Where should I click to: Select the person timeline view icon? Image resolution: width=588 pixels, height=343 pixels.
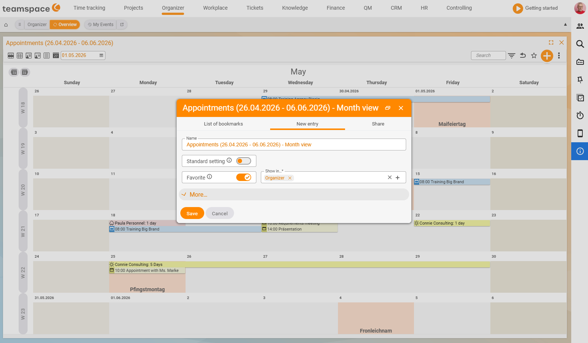[x=38, y=55]
